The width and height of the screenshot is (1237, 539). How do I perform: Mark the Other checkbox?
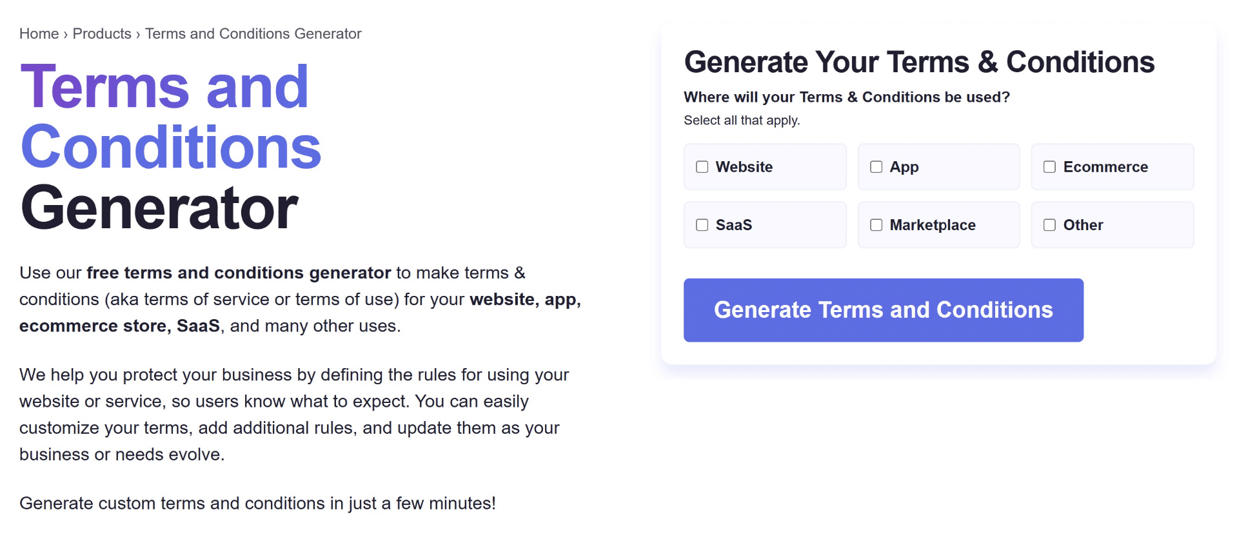[x=1050, y=225]
